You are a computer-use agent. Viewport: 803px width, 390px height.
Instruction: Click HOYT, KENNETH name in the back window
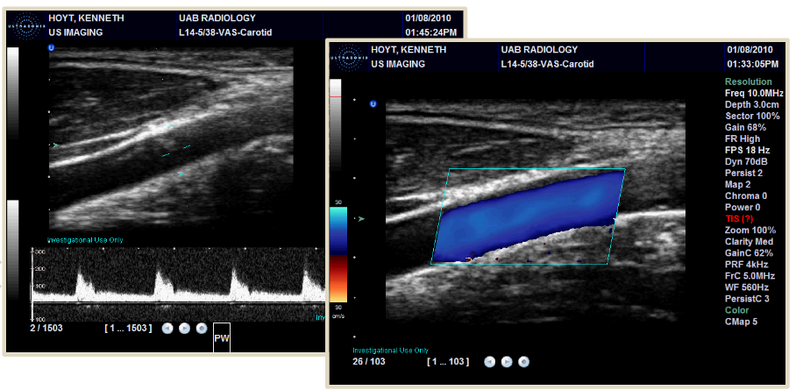click(86, 18)
